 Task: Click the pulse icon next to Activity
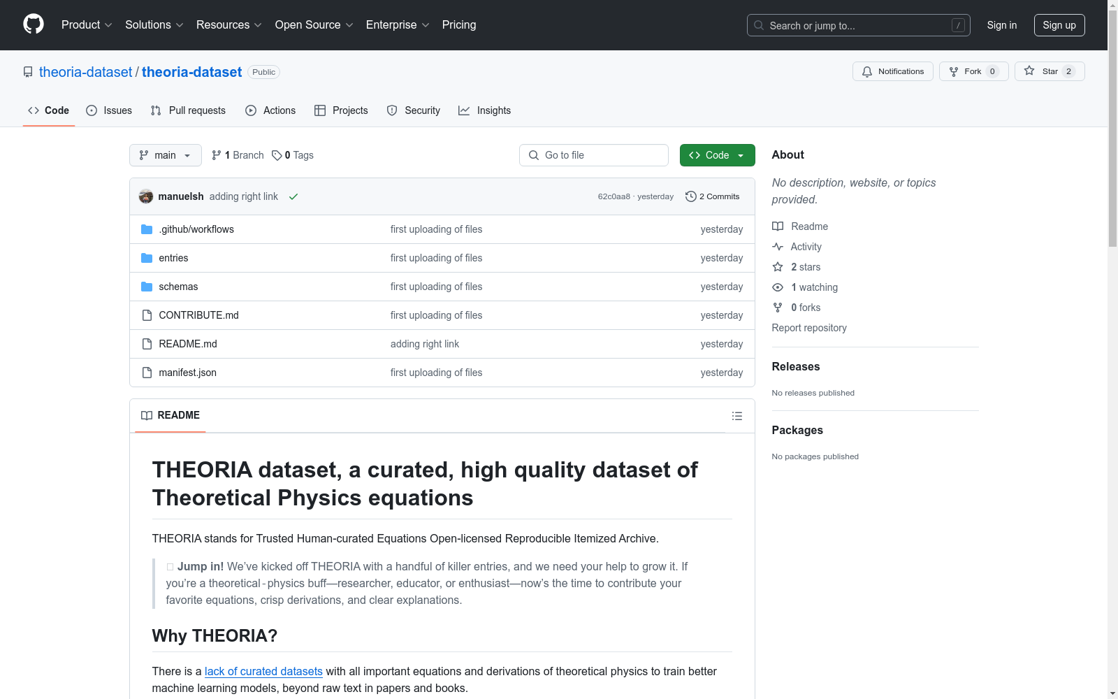(778, 247)
